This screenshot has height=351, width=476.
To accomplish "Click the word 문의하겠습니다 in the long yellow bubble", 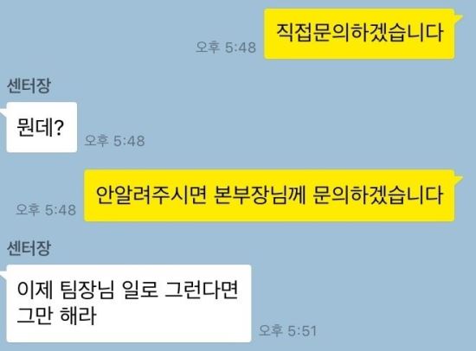I will [x=377, y=195].
